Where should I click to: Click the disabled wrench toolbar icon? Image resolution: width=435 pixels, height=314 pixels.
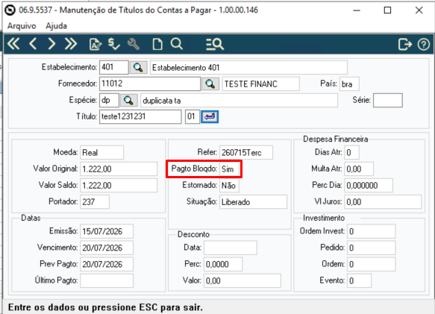pyautogui.click(x=134, y=44)
